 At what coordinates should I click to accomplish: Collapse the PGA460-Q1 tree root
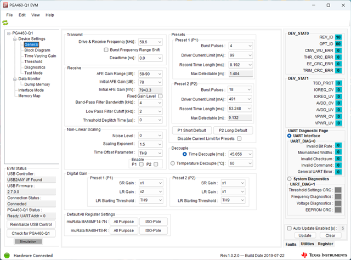pyautogui.click(x=9, y=33)
